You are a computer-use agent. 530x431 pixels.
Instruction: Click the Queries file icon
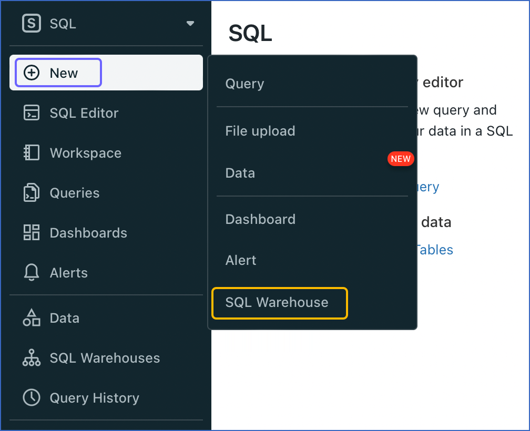32,193
